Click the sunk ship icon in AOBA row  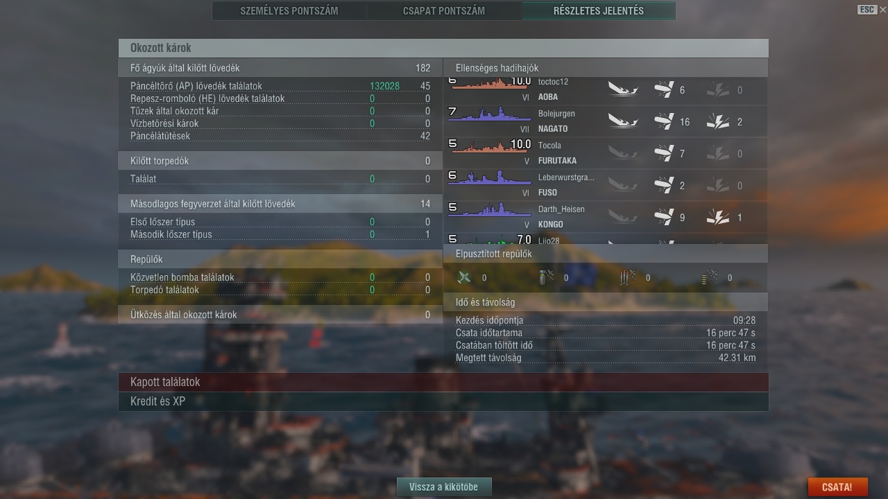623,89
